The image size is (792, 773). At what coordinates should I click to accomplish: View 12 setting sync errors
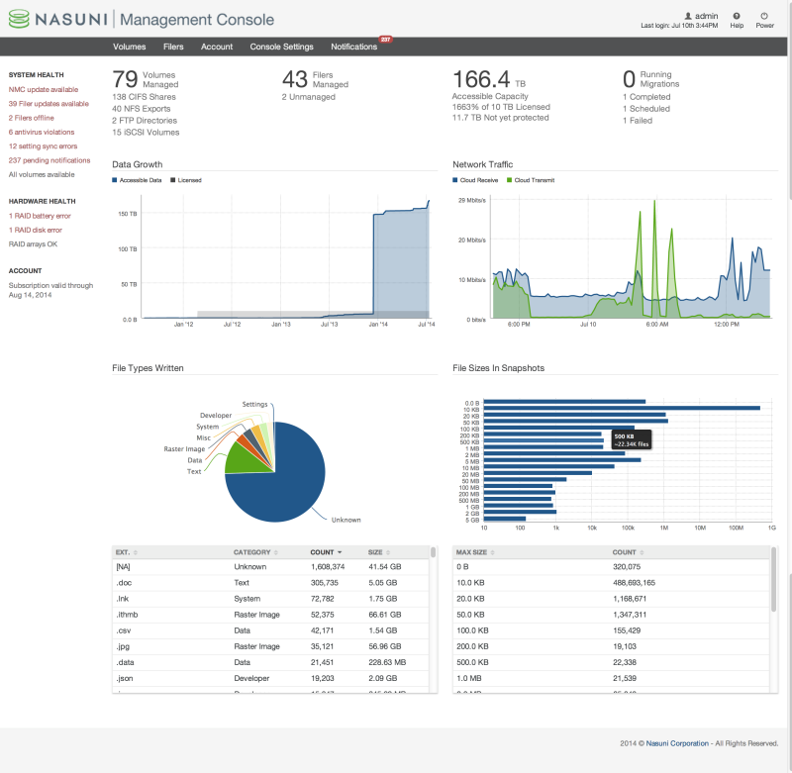(43, 145)
